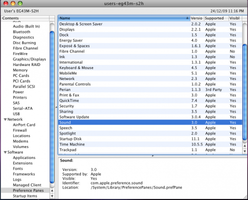Click sidebar scrollbar up arrow
This screenshot has height=200, width=248.
[x=52, y=190]
